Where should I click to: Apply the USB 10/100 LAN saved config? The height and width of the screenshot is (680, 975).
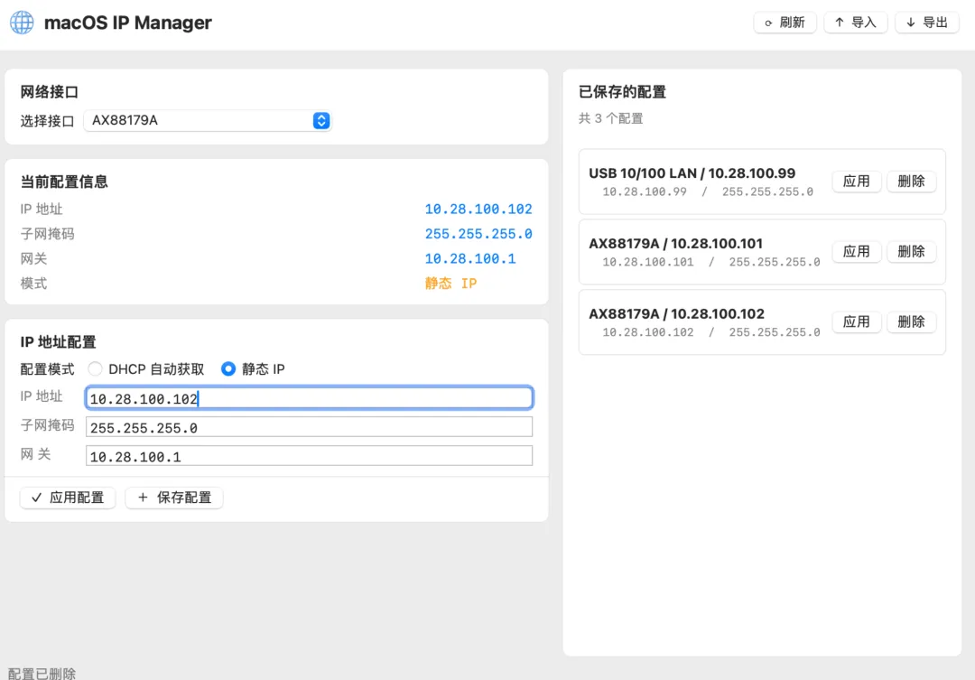[856, 182]
